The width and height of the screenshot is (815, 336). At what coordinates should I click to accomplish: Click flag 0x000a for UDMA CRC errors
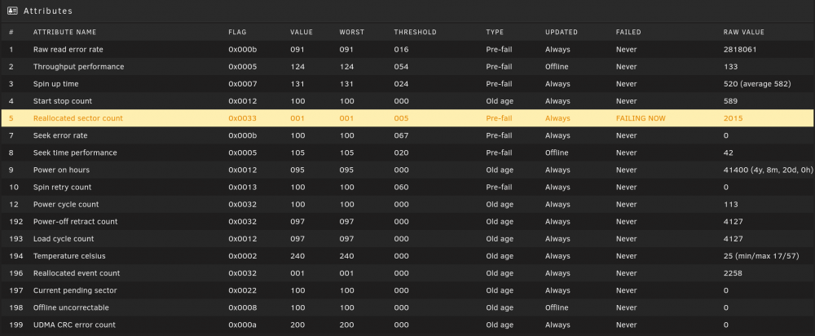point(242,325)
